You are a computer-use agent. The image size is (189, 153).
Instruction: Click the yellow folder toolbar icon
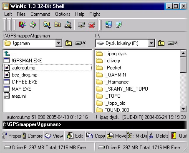pyautogui.click(x=58, y=25)
